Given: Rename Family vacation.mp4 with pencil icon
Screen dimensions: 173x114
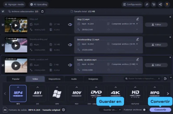Looking at the screenshot, I should [137, 59].
